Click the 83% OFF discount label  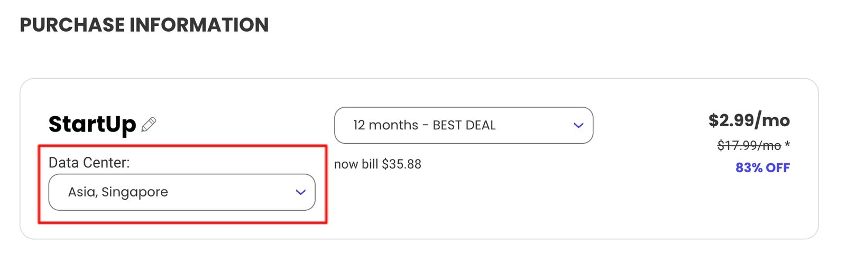coord(762,168)
